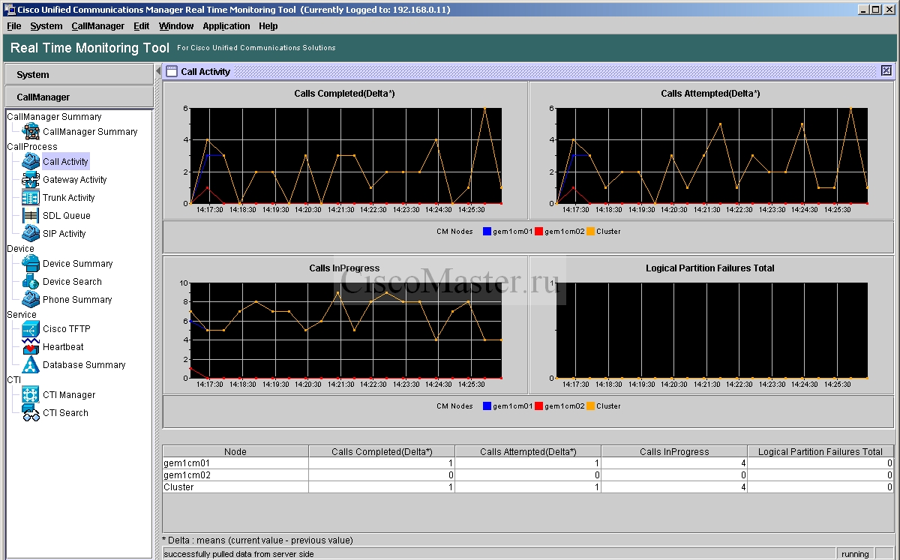Click the Call Activity panel window icon
The width and height of the screenshot is (900, 560).
[172, 71]
